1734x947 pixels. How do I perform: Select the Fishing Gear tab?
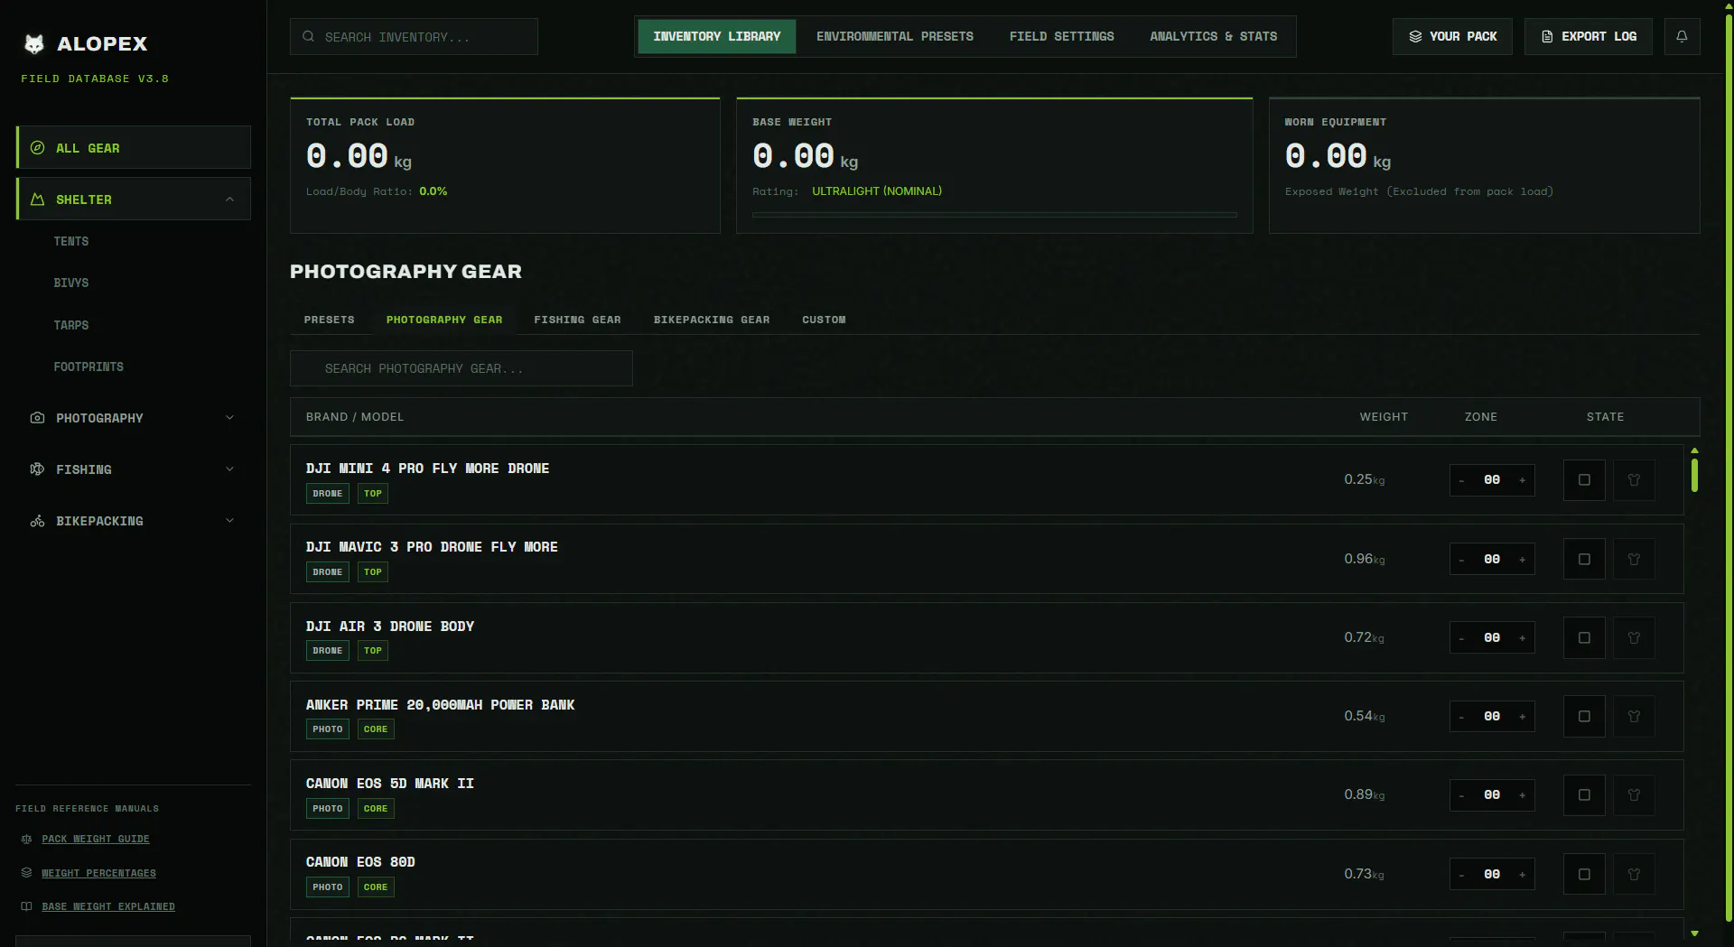tap(578, 320)
